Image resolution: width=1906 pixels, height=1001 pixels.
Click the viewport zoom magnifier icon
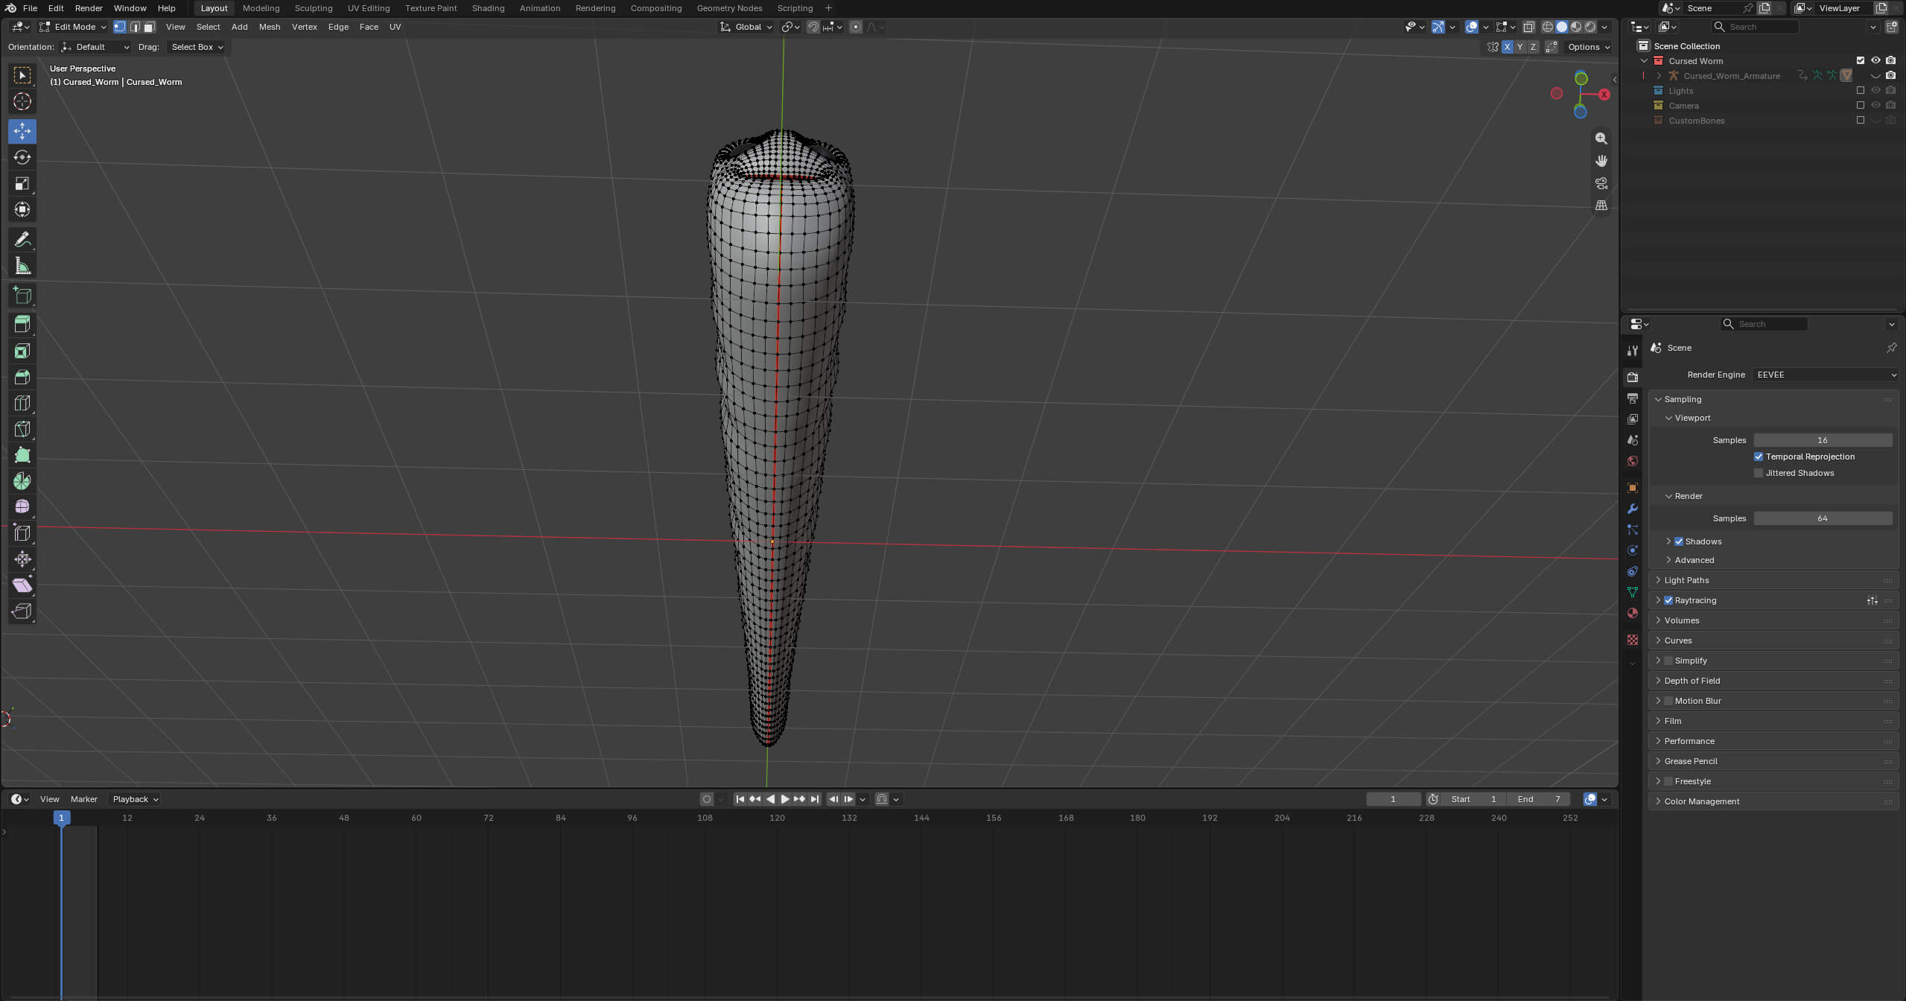tap(1601, 139)
